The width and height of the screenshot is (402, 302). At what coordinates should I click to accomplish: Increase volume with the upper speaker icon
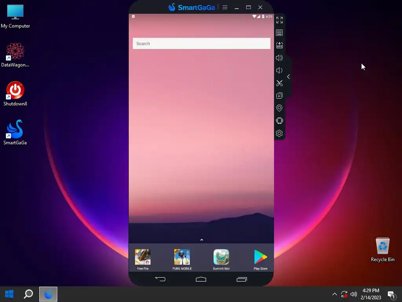pos(279,58)
